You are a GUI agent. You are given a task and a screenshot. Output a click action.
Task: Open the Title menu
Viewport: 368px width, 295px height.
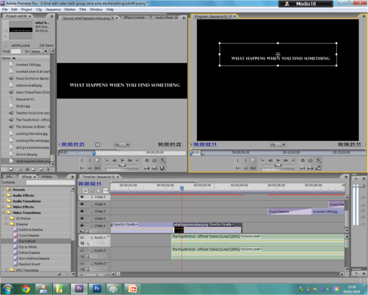pyautogui.click(x=82, y=9)
